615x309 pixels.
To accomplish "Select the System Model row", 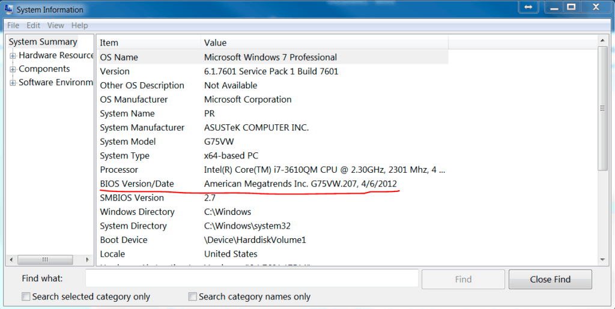I will click(x=273, y=142).
